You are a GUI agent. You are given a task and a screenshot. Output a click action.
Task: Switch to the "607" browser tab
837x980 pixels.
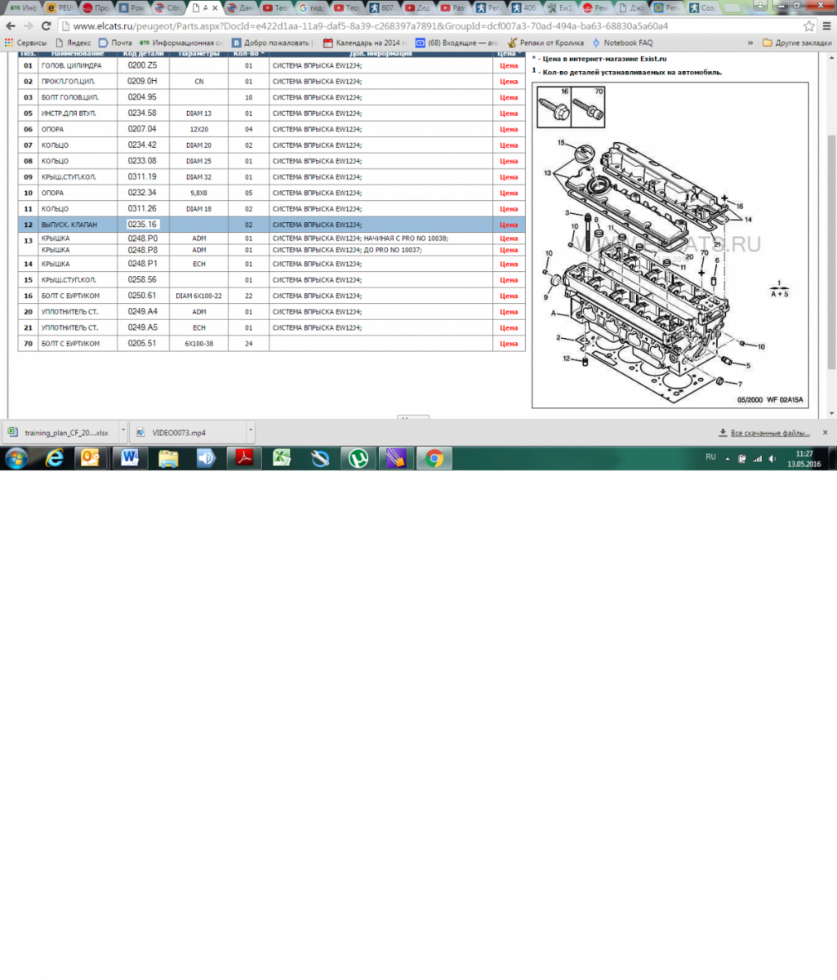pos(384,8)
